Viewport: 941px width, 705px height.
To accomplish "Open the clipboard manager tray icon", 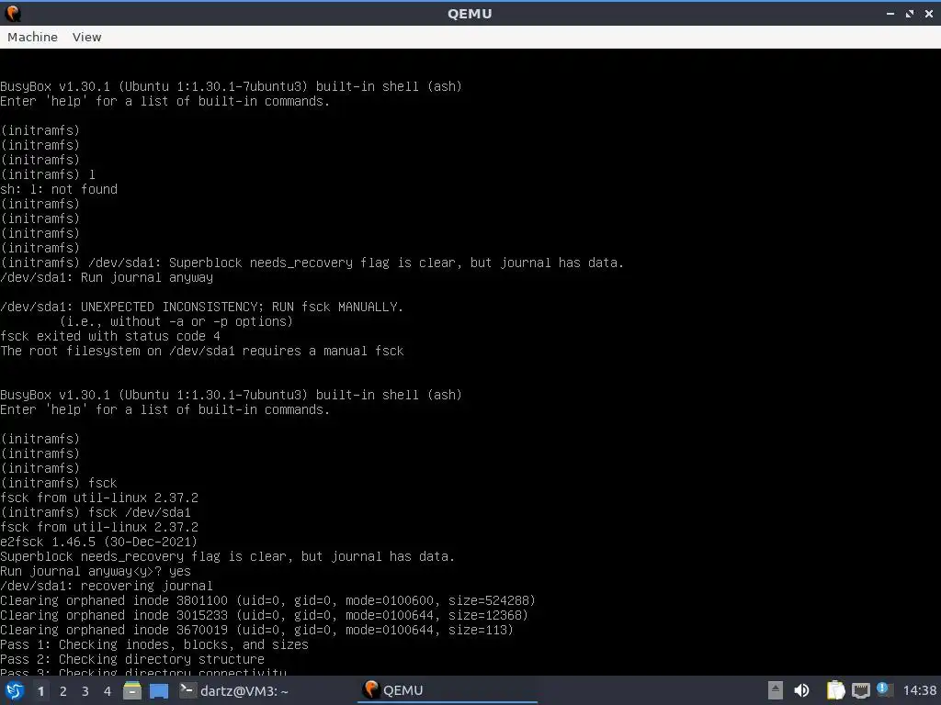I will [x=835, y=690].
